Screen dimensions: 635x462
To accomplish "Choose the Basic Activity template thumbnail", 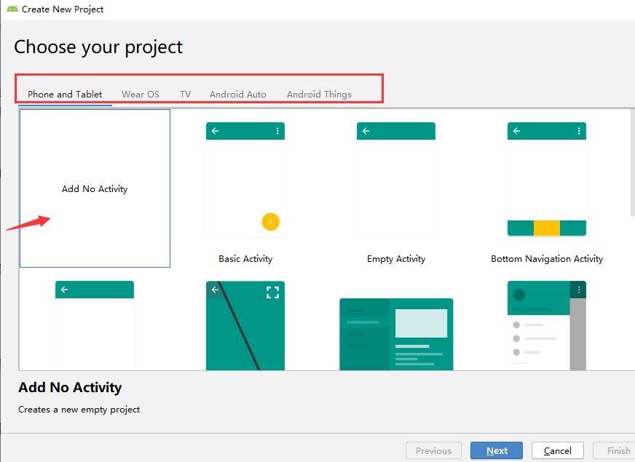I will point(245,179).
